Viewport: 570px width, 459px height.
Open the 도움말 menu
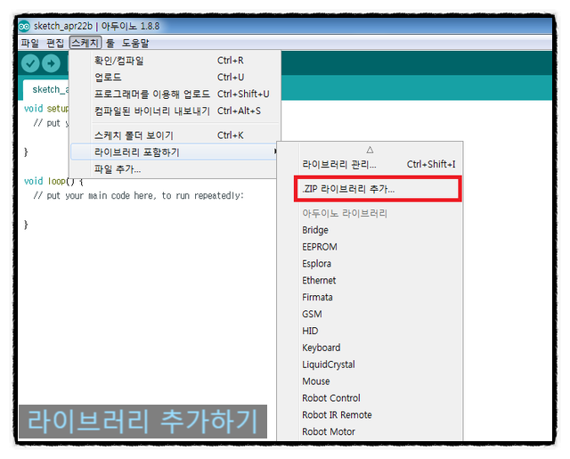click(135, 43)
